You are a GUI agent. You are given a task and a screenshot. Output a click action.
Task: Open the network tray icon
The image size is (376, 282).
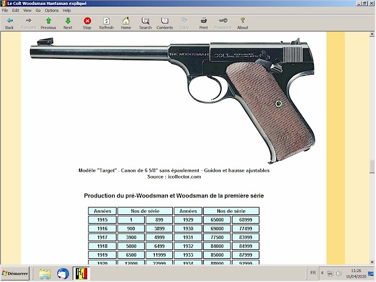(330, 273)
